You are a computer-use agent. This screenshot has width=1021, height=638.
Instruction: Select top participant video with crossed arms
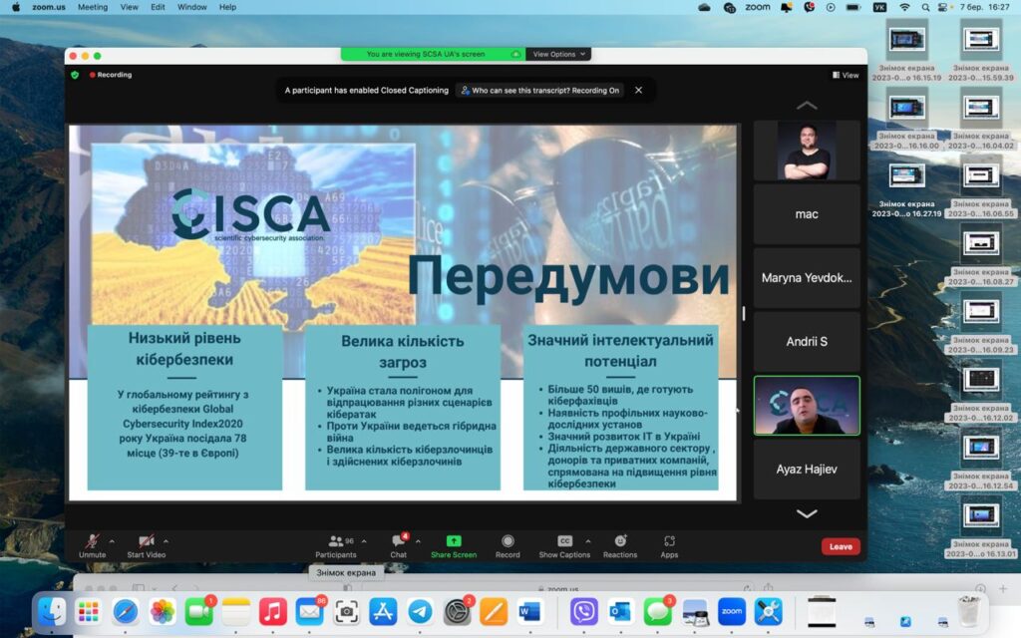coord(807,151)
